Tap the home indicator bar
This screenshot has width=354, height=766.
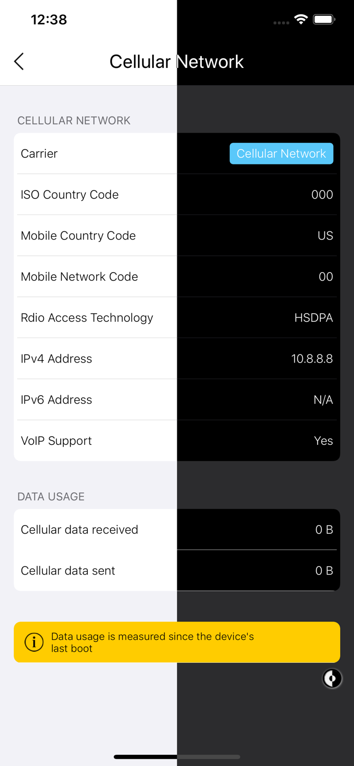click(177, 756)
